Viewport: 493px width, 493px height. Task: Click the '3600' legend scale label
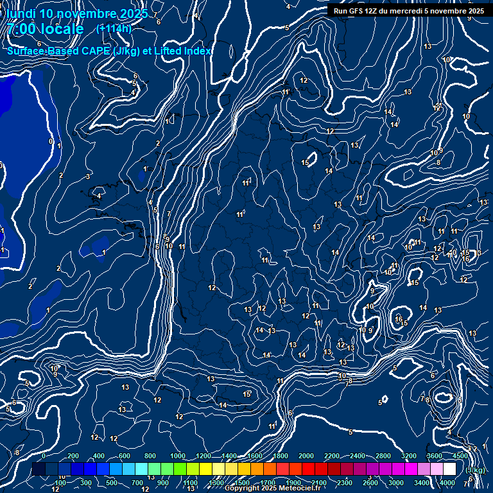tap(435, 456)
